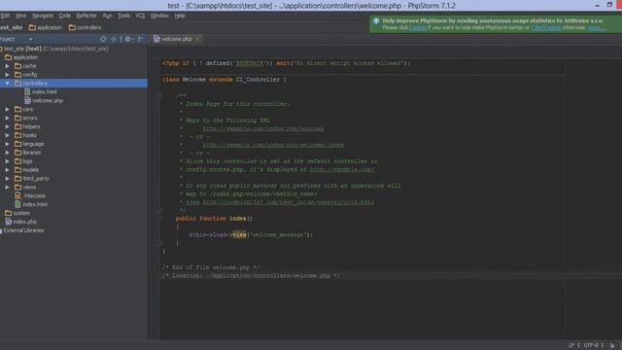This screenshot has height=350, width=622.
Task: Expand the cache folder
Action: tap(7, 66)
